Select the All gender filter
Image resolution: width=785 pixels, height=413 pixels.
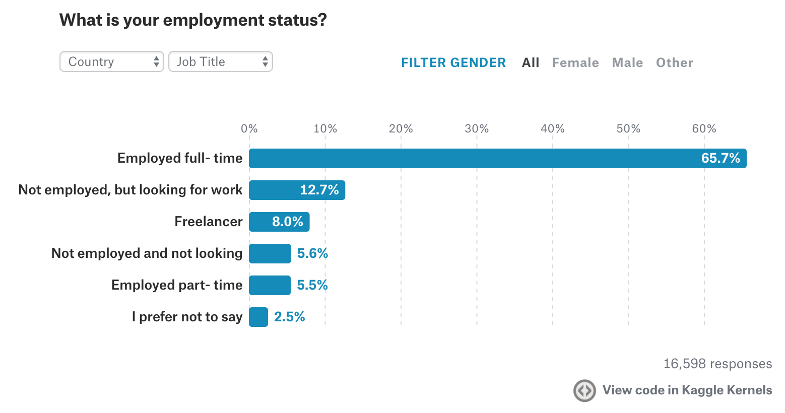[531, 63]
